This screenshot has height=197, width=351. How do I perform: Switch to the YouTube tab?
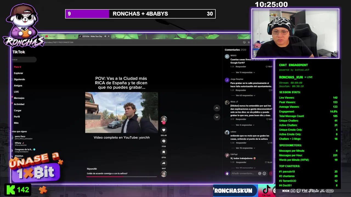[x=60, y=36]
